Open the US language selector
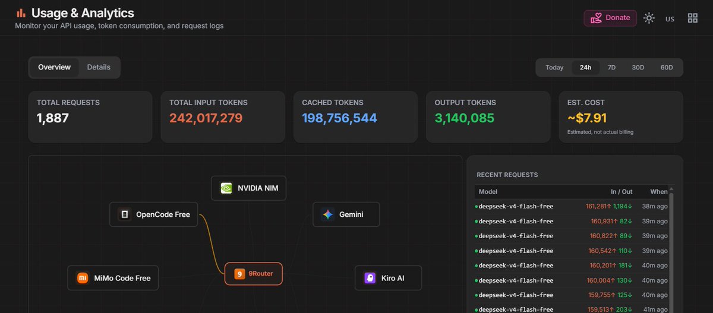Viewport: 713px width, 313px height. click(x=670, y=19)
